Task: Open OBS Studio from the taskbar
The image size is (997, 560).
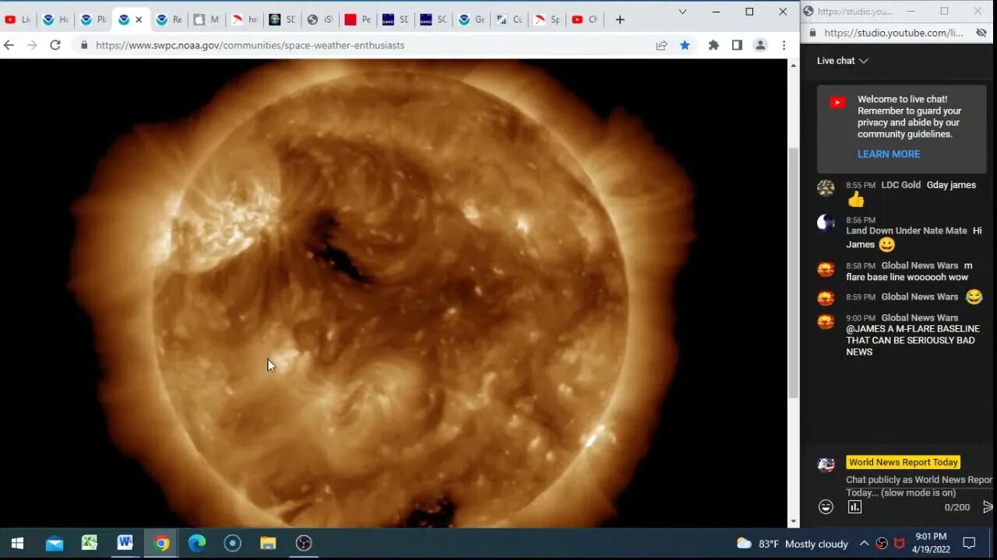Action: [x=304, y=543]
